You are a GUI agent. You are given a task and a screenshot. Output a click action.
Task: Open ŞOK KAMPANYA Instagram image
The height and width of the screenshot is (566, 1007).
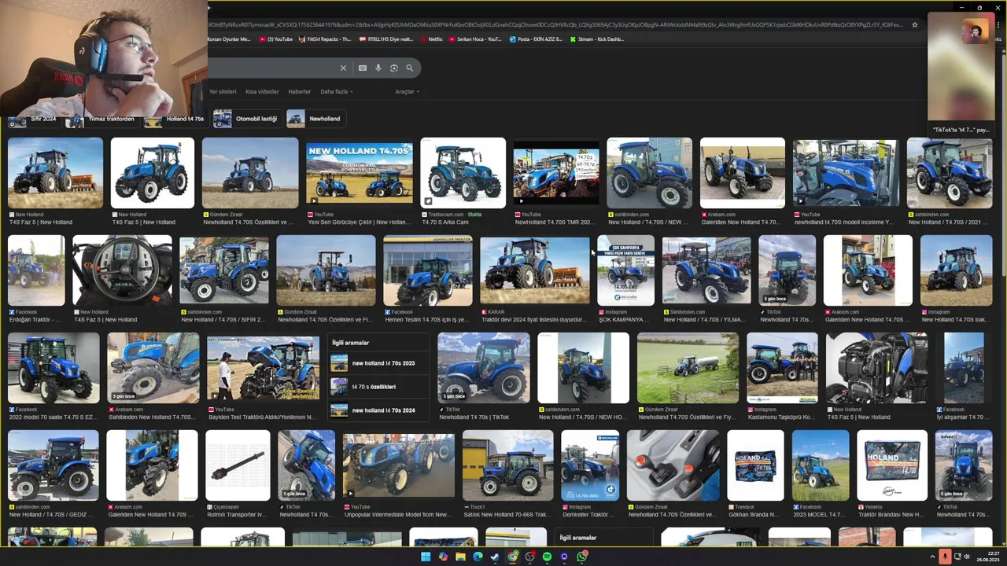[x=625, y=270]
